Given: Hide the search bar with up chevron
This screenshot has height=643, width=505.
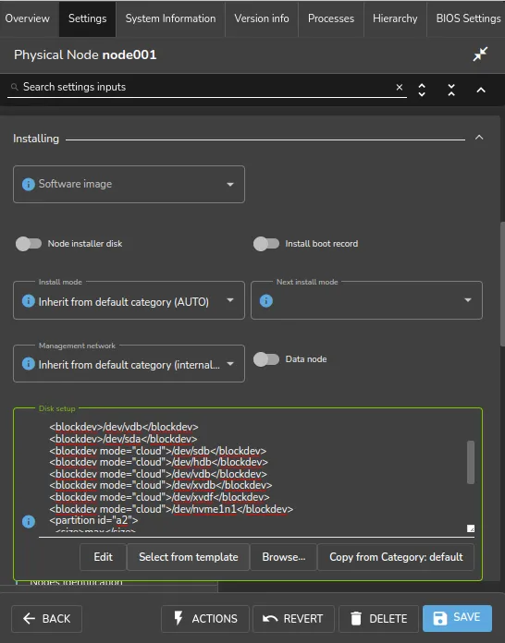Looking at the screenshot, I should (481, 90).
